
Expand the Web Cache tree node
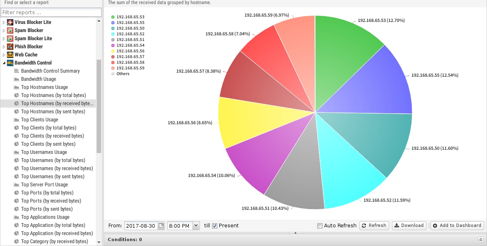point(4,54)
